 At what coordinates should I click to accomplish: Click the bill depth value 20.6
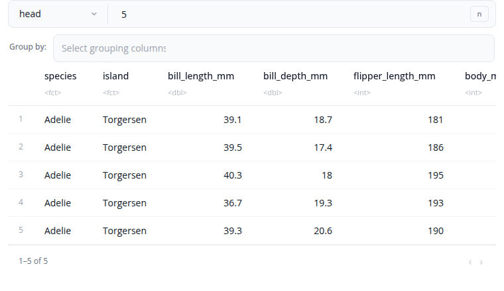(x=323, y=231)
